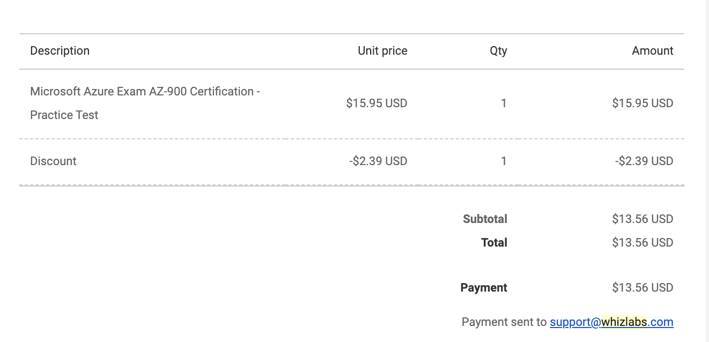Click the $15.95 USD unit price value
709x342 pixels.
376,103
